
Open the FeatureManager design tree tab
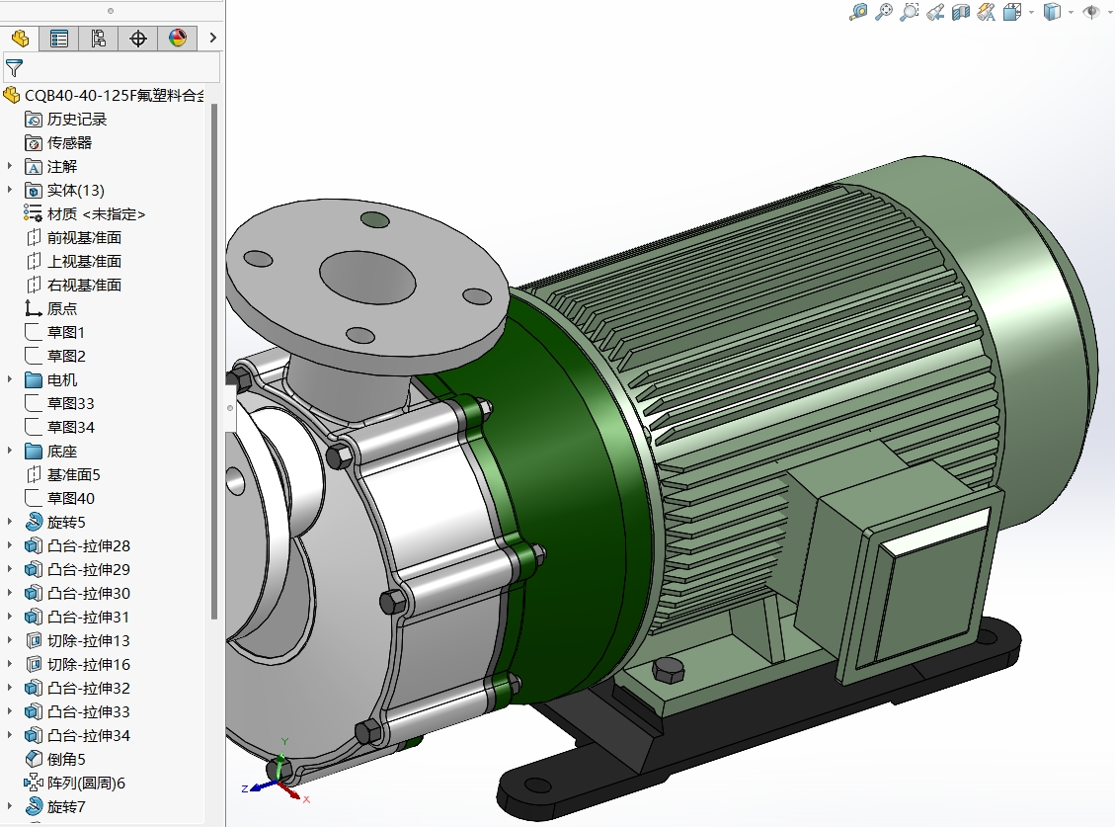[x=20, y=38]
